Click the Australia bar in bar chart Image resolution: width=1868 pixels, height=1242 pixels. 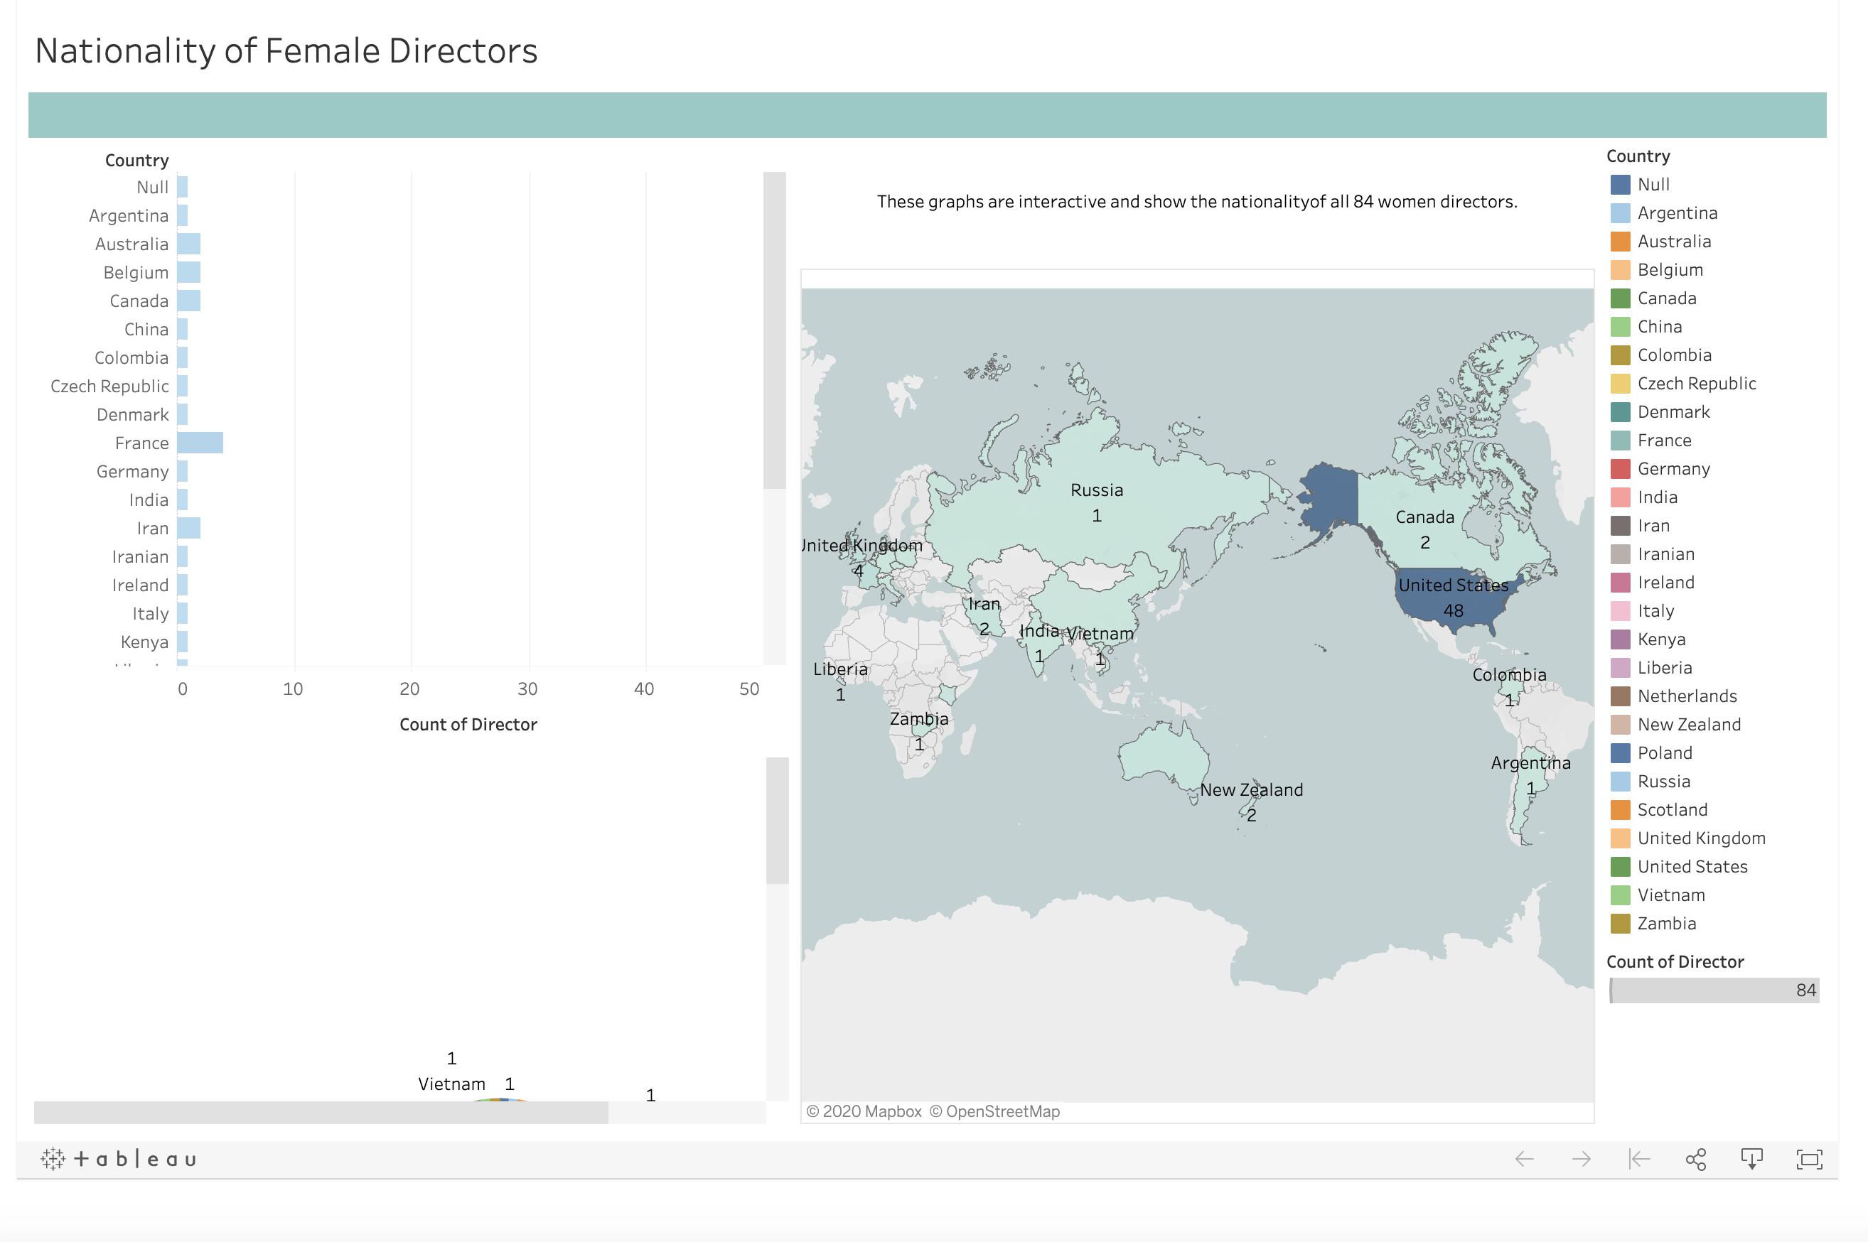coord(188,244)
